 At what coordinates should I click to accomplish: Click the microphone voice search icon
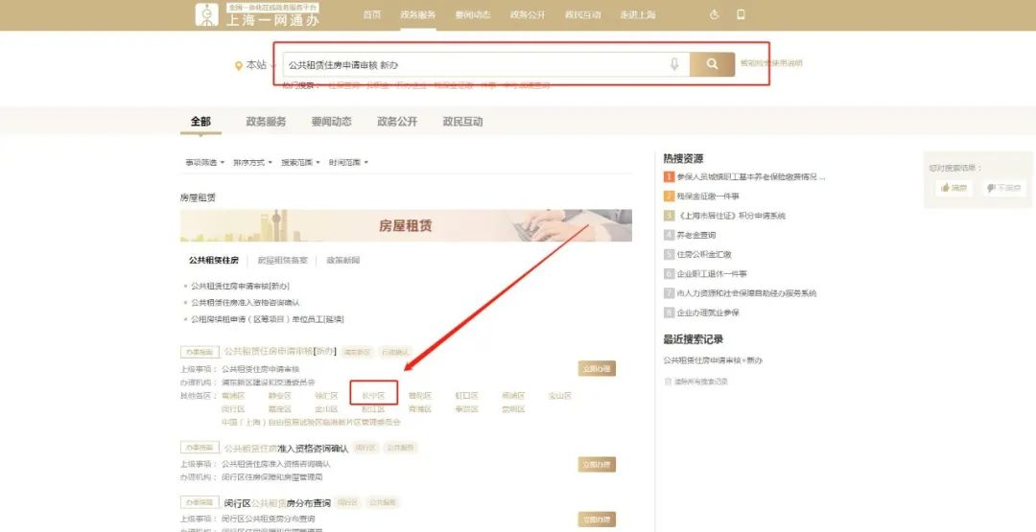click(674, 64)
